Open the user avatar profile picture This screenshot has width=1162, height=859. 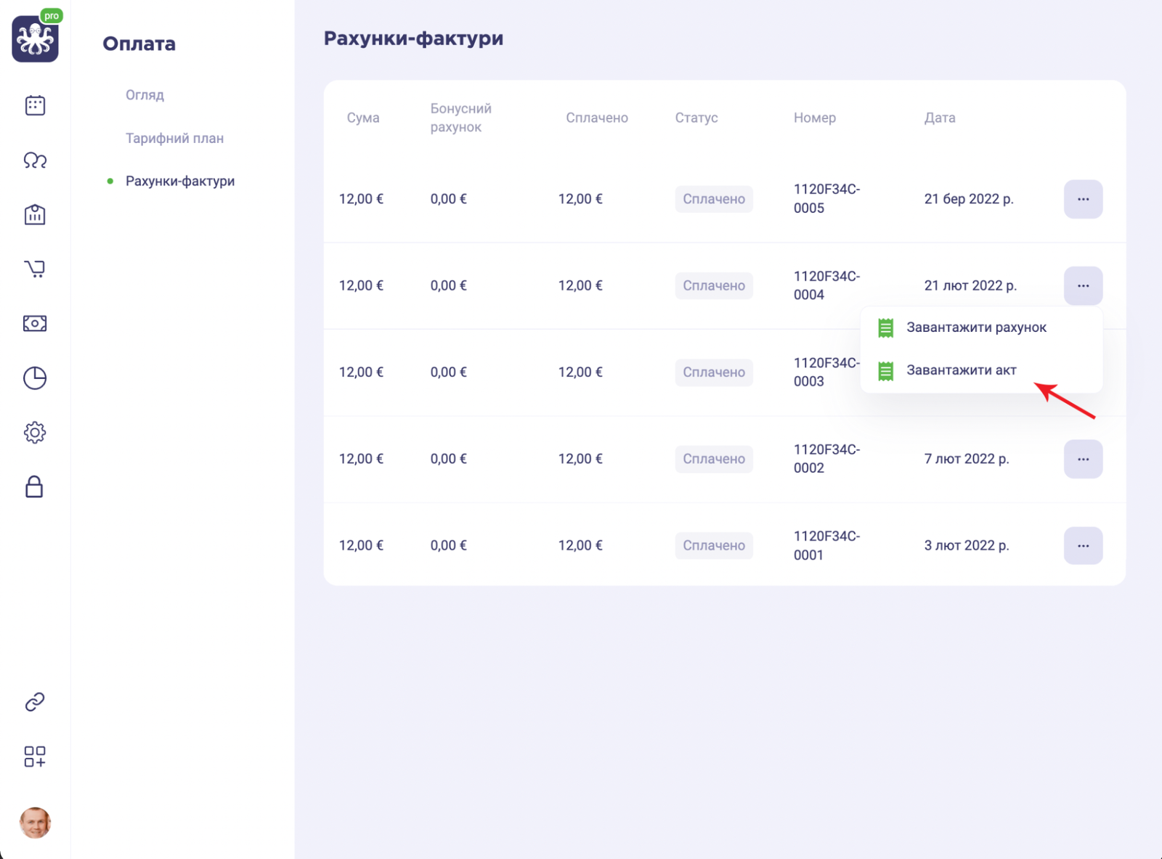[x=35, y=823]
